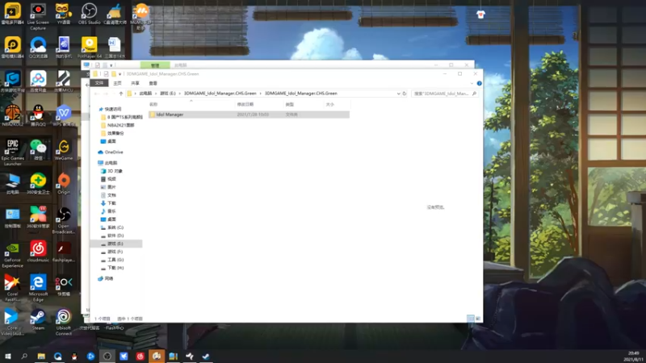Open the taskbar search magnifier
Screen dimensions: 646x363
[24, 356]
